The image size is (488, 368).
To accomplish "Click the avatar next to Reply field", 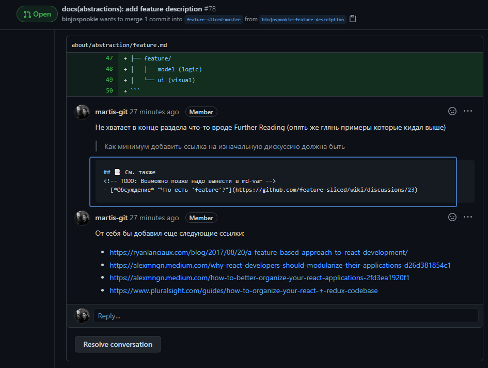I will click(82, 316).
